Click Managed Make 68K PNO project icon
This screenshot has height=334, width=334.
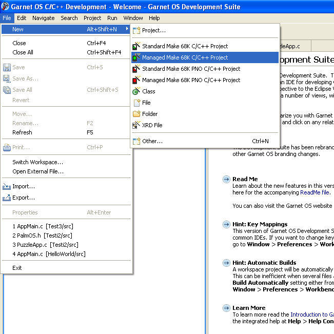tap(136, 80)
